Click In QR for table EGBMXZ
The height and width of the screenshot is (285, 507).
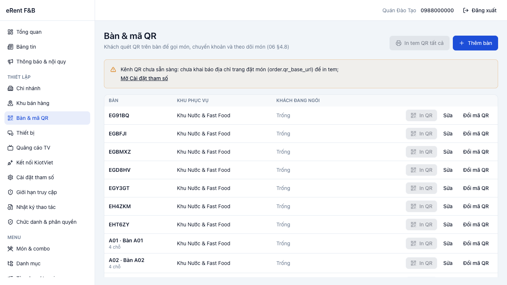coord(421,152)
